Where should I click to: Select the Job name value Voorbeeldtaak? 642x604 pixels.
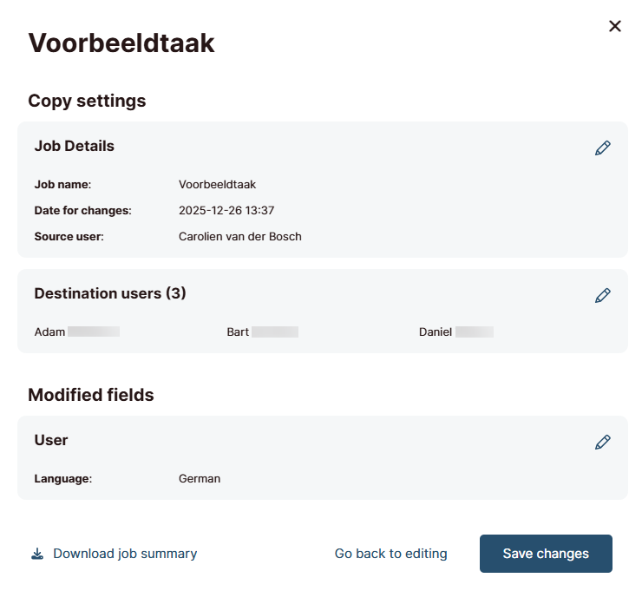[x=217, y=185]
